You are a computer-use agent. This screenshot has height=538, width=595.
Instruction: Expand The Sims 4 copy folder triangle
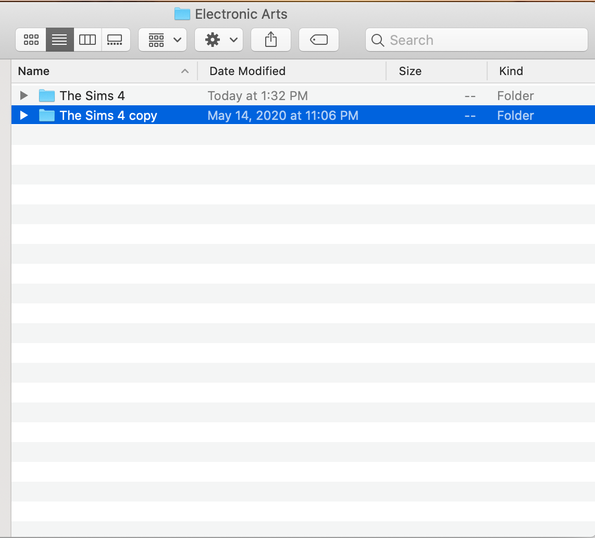24,115
